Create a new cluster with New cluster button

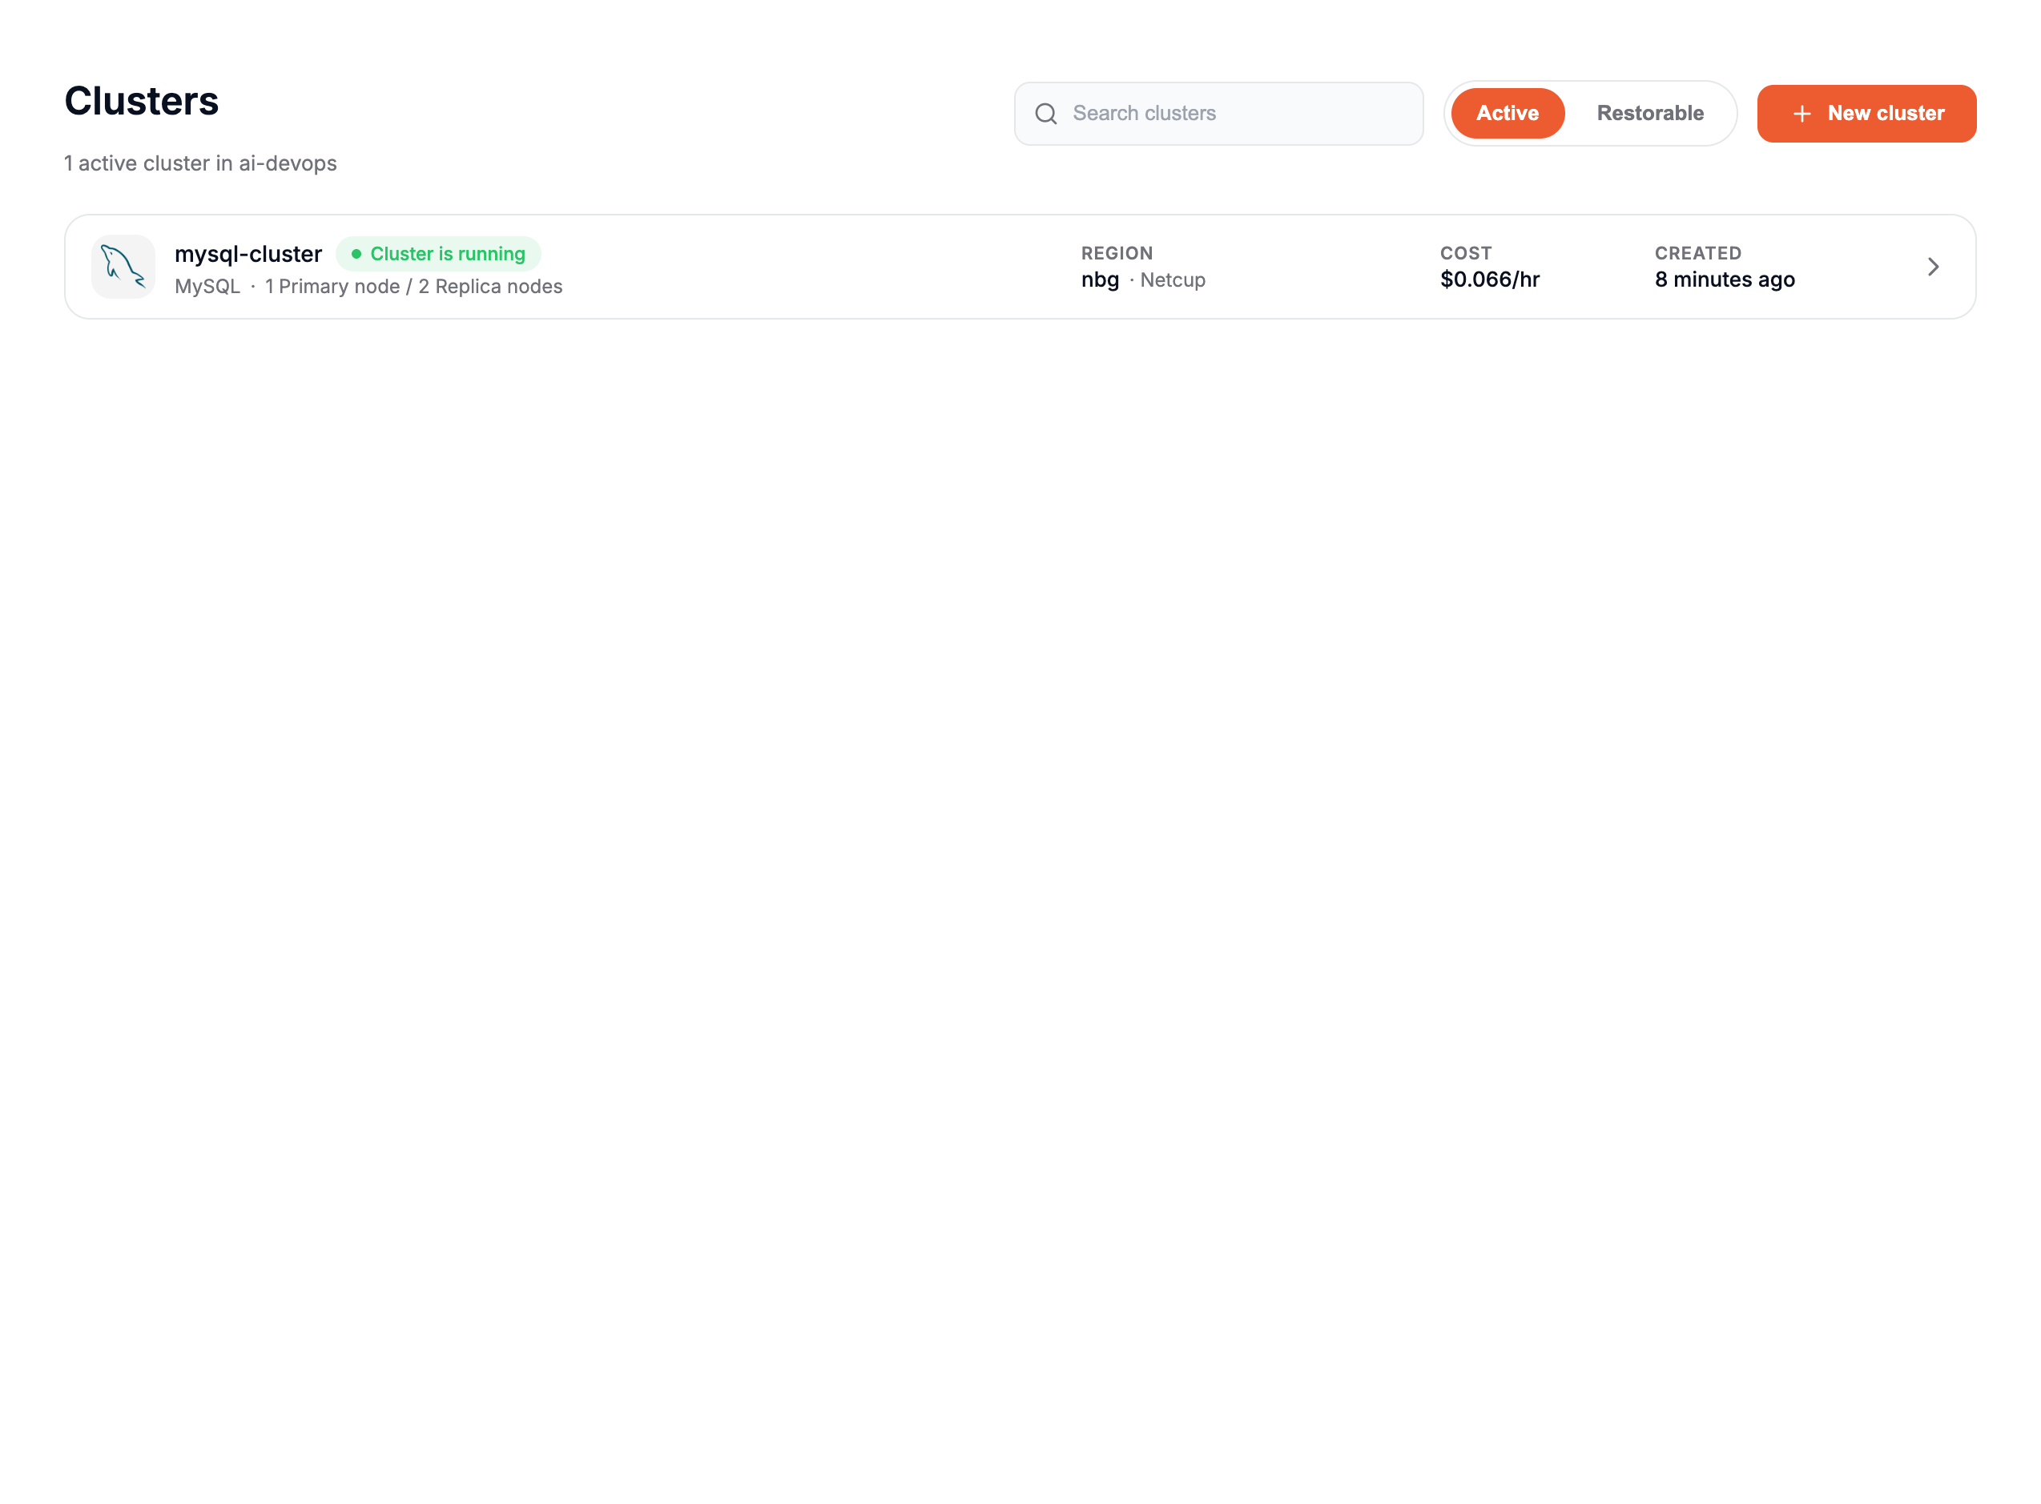point(1866,114)
